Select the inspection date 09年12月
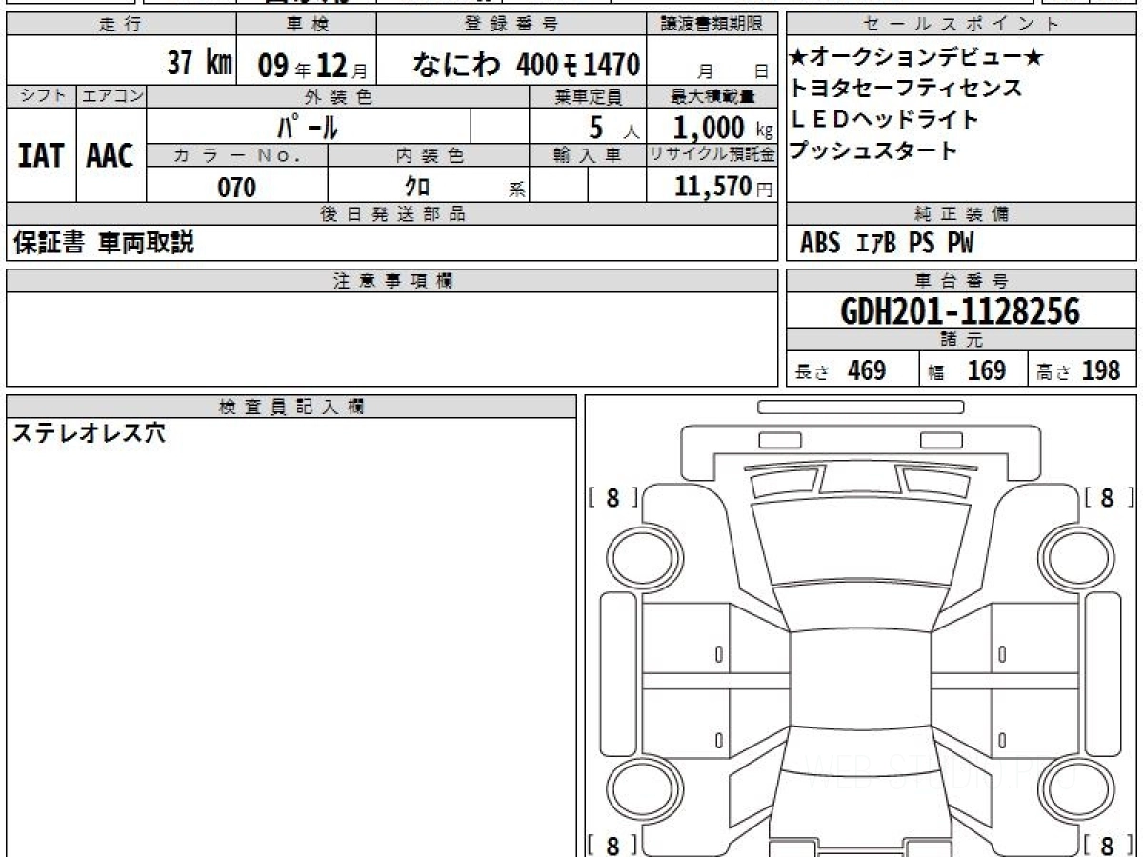 (311, 66)
